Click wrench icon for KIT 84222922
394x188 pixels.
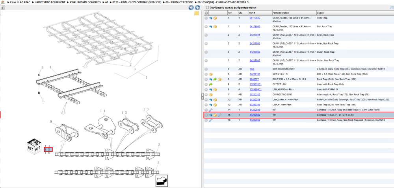point(219,115)
